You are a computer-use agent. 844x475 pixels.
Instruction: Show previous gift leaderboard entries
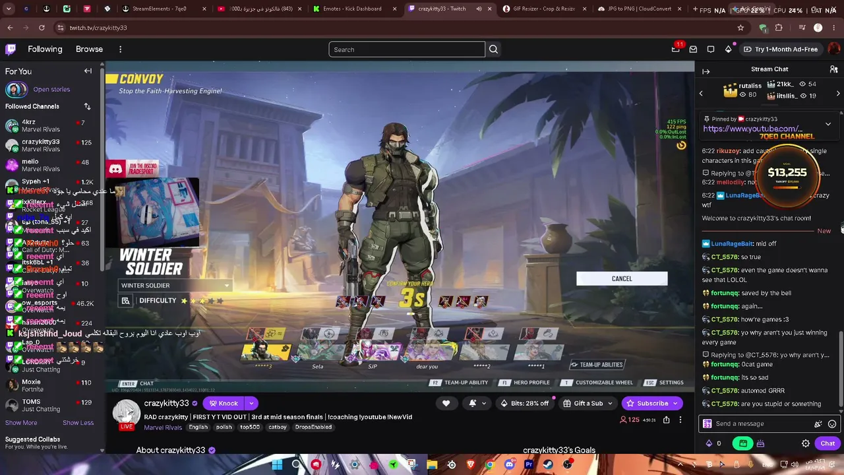[x=701, y=94]
